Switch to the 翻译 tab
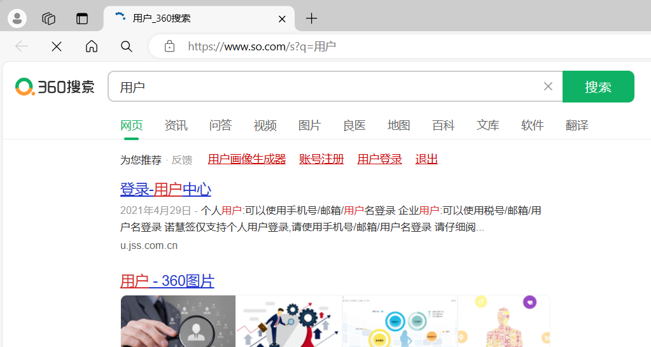 (577, 125)
